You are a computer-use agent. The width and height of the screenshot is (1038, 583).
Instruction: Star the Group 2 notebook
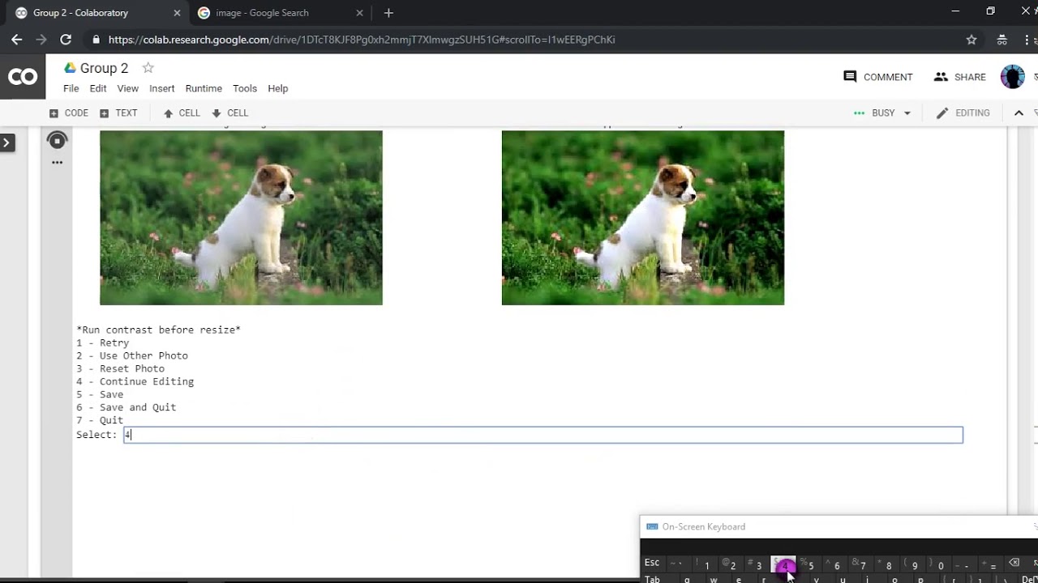(x=148, y=68)
